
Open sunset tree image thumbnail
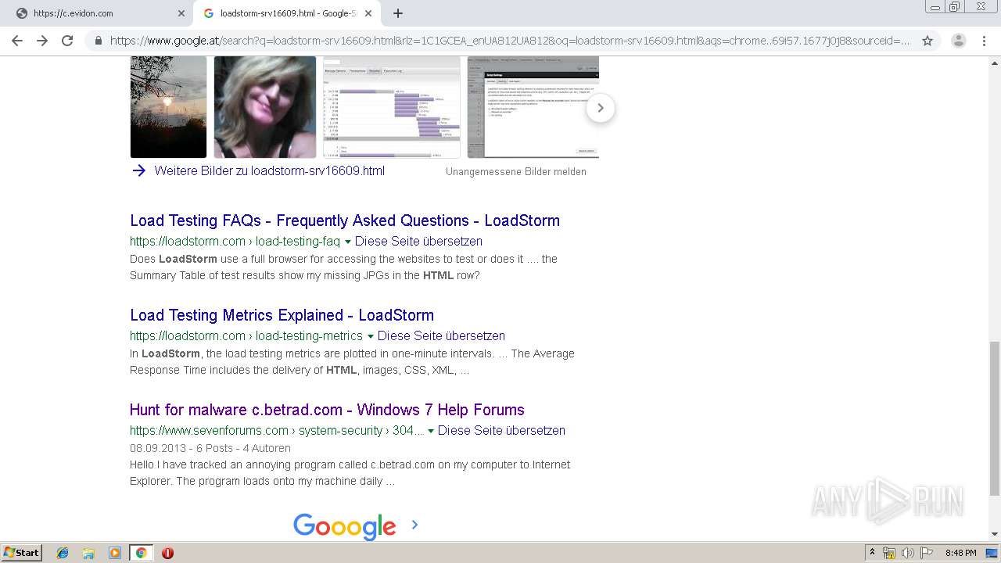click(168, 107)
